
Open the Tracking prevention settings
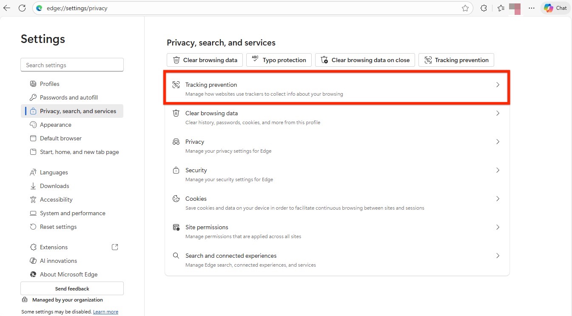(x=336, y=88)
